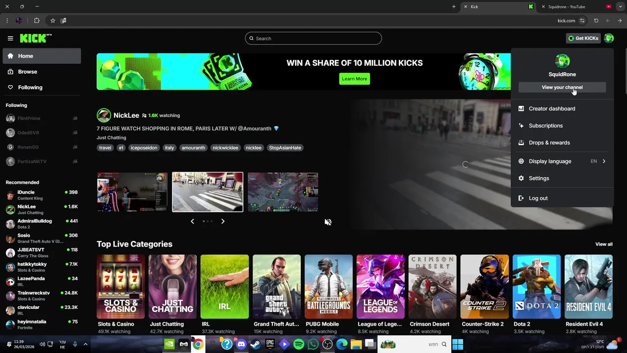Open browser three-dot menu
627x353 pixels.
pyautogui.click(x=7, y=21)
